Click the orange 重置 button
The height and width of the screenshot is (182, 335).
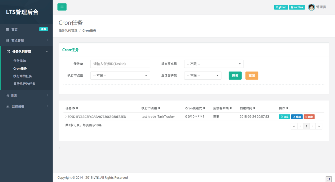point(252,76)
